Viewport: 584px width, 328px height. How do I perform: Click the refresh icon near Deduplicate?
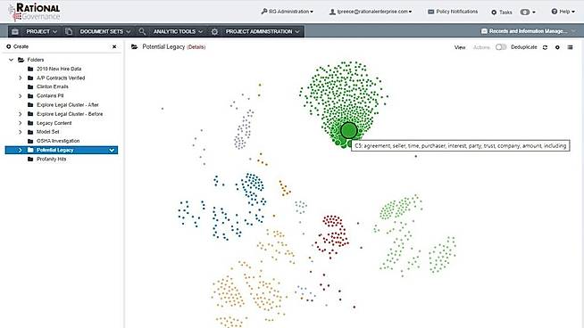point(545,47)
